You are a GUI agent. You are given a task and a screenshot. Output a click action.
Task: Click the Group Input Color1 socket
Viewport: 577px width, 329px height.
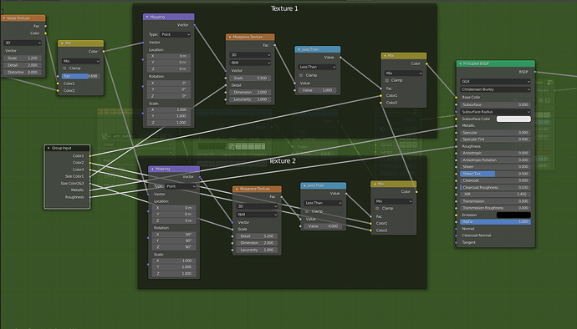point(90,156)
